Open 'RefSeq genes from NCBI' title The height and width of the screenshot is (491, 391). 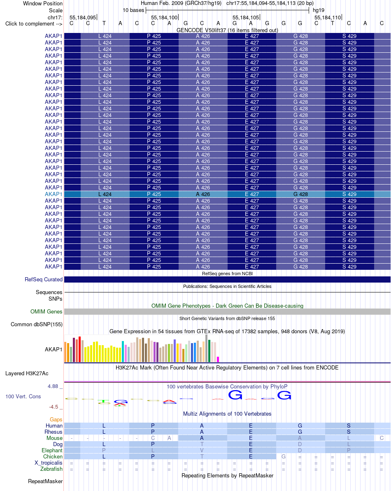(x=227, y=274)
